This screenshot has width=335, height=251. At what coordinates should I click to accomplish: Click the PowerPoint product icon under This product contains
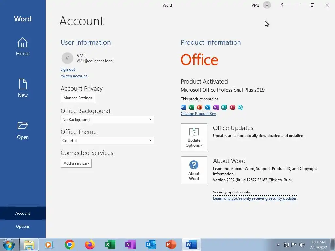[199, 107]
